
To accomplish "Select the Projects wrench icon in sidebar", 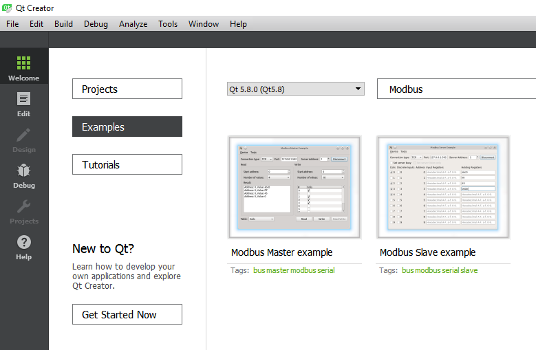I will coord(24,207).
